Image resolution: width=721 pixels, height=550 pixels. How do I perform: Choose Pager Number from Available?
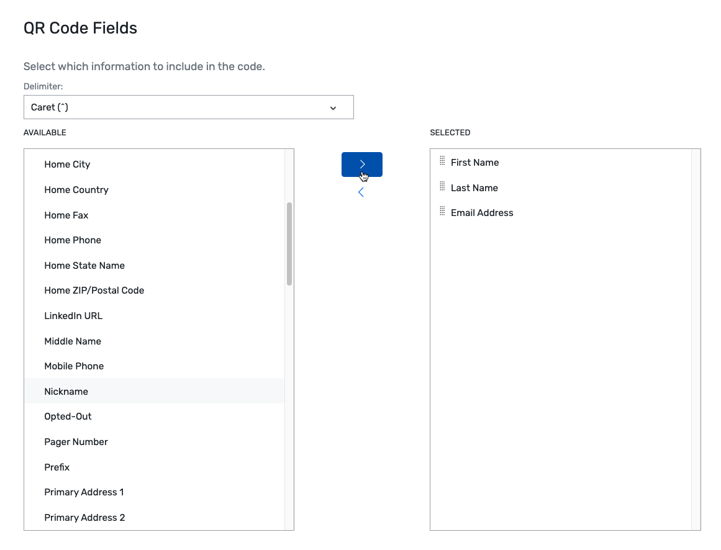pos(76,442)
